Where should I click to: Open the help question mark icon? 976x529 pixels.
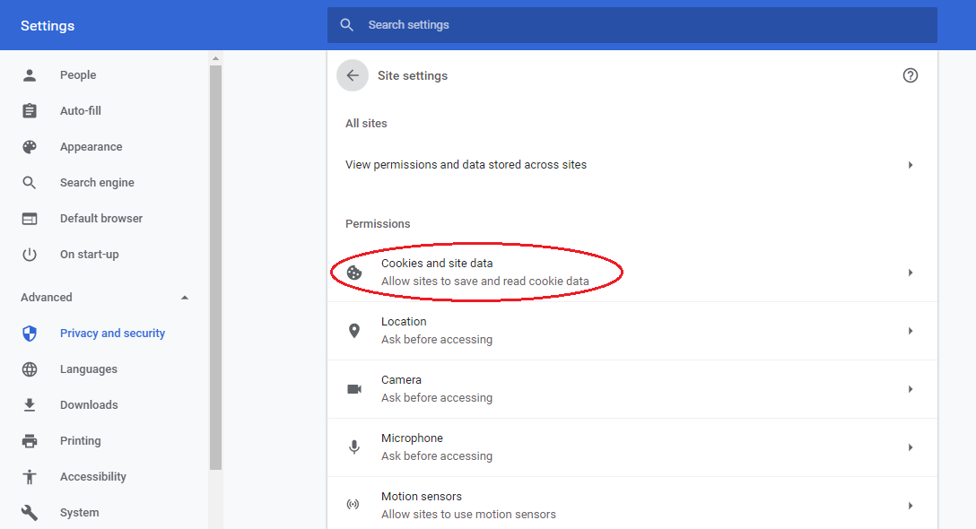[x=910, y=75]
